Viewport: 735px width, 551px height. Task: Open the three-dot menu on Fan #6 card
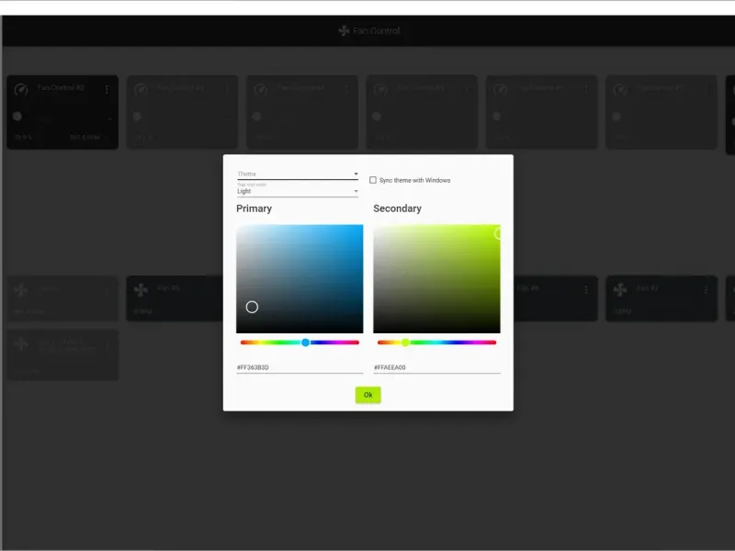click(x=586, y=290)
